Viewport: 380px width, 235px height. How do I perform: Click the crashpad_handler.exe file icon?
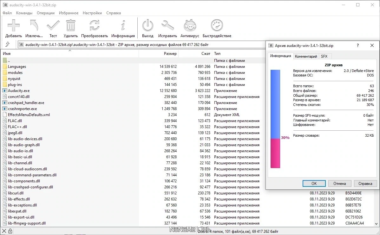point(5,102)
